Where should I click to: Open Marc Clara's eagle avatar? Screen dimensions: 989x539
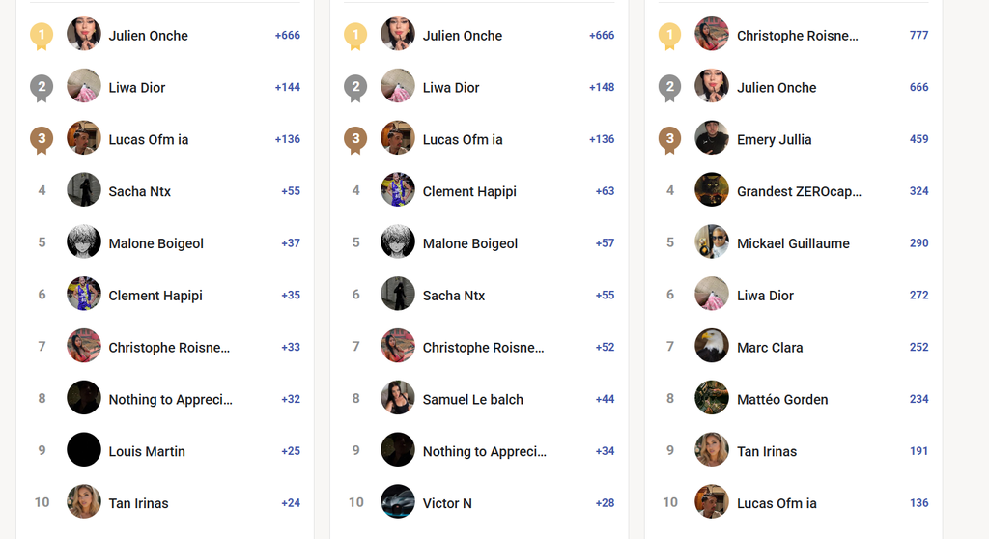point(712,346)
